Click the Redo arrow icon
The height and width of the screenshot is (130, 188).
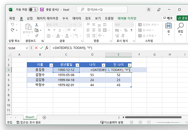point(12,30)
